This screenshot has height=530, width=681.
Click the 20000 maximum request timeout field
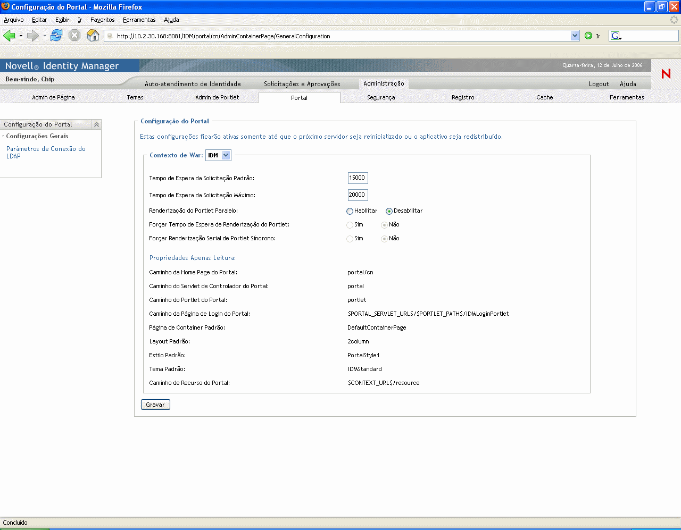tap(358, 195)
